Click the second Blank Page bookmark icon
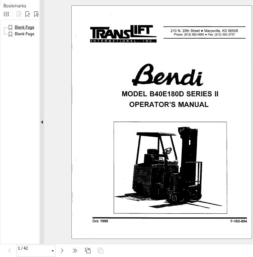Screen dimensions: 253x257 pos(10,34)
